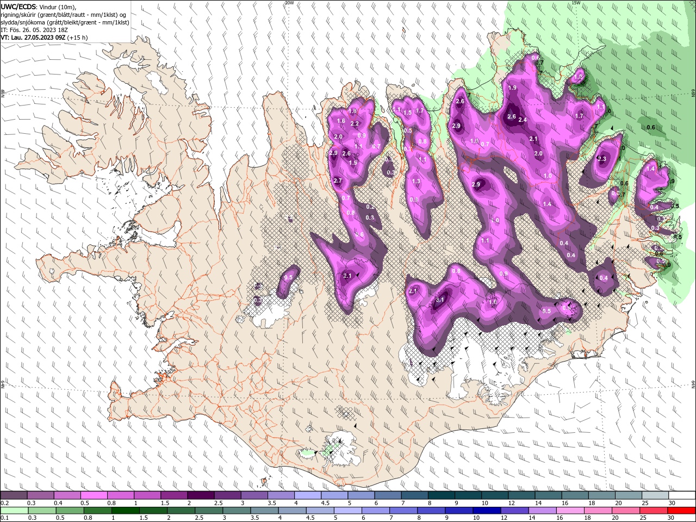The height and width of the screenshot is (522, 696).
Task: Click the '2.2' snowfall value on the map
Action: (355, 123)
